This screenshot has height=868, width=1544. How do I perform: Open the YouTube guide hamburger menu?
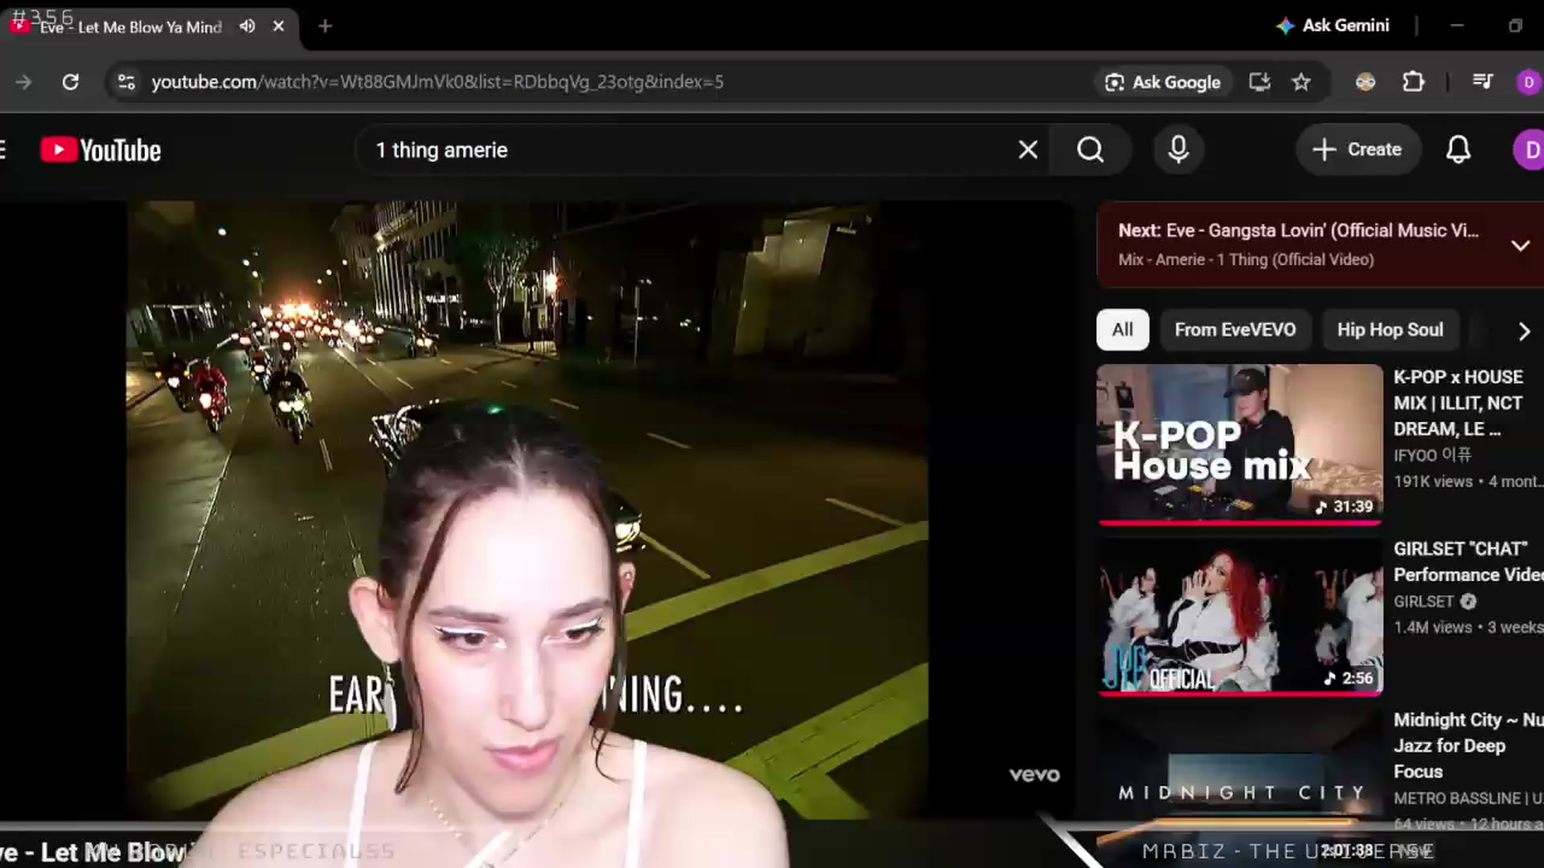[x=3, y=150]
